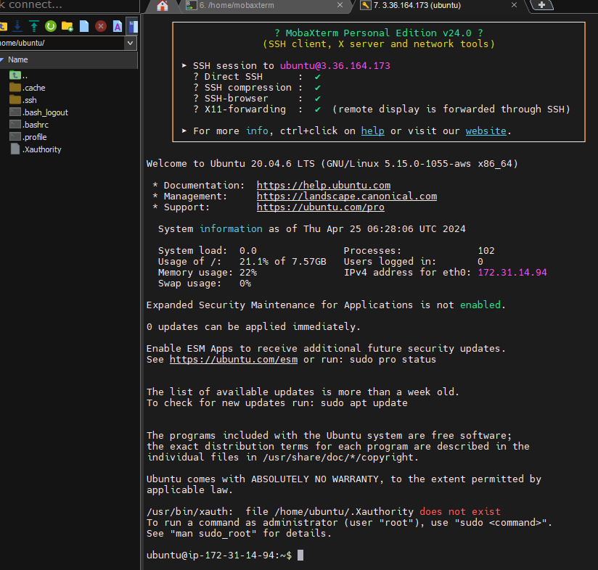Open the remote path dropdown arrow

pos(130,43)
